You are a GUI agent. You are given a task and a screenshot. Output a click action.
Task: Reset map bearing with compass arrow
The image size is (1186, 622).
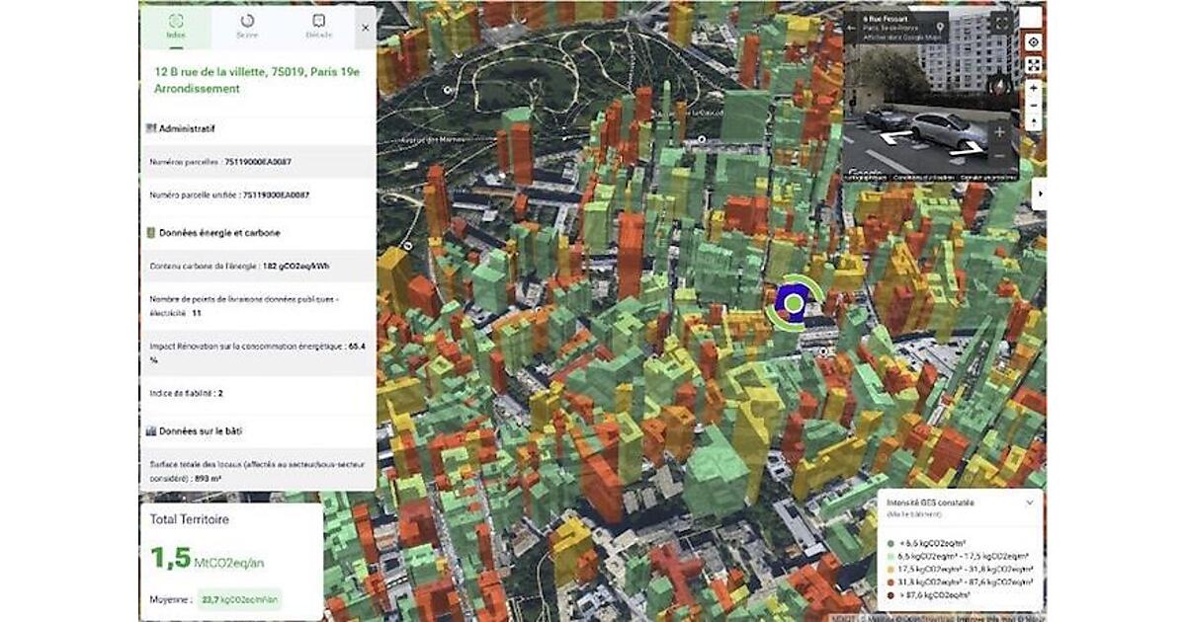(1033, 122)
